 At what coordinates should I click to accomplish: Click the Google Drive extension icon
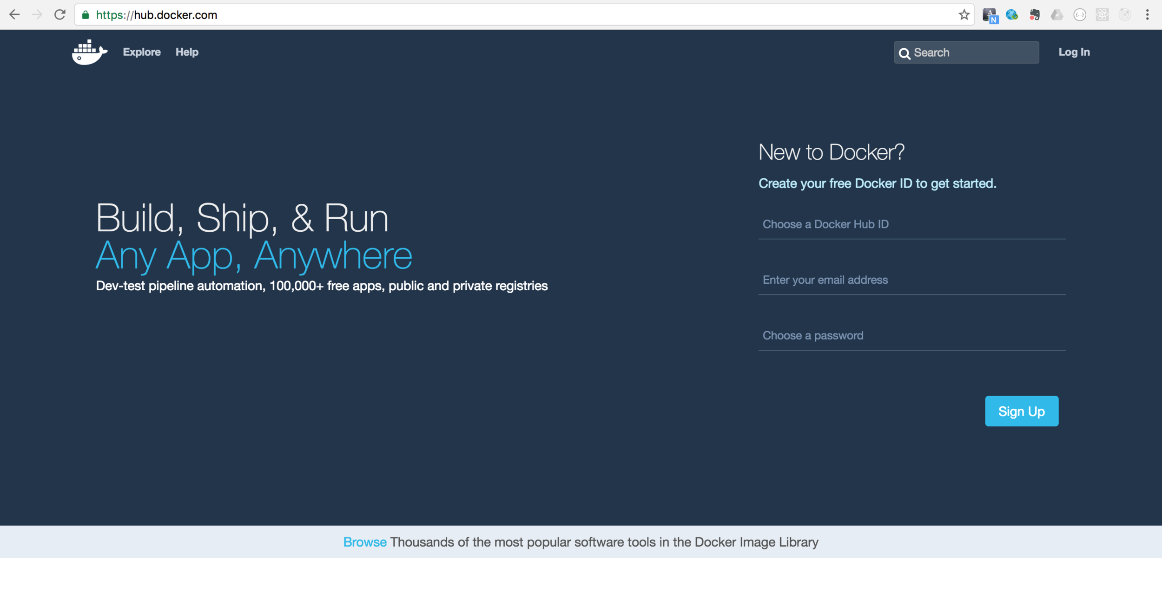click(x=1057, y=15)
